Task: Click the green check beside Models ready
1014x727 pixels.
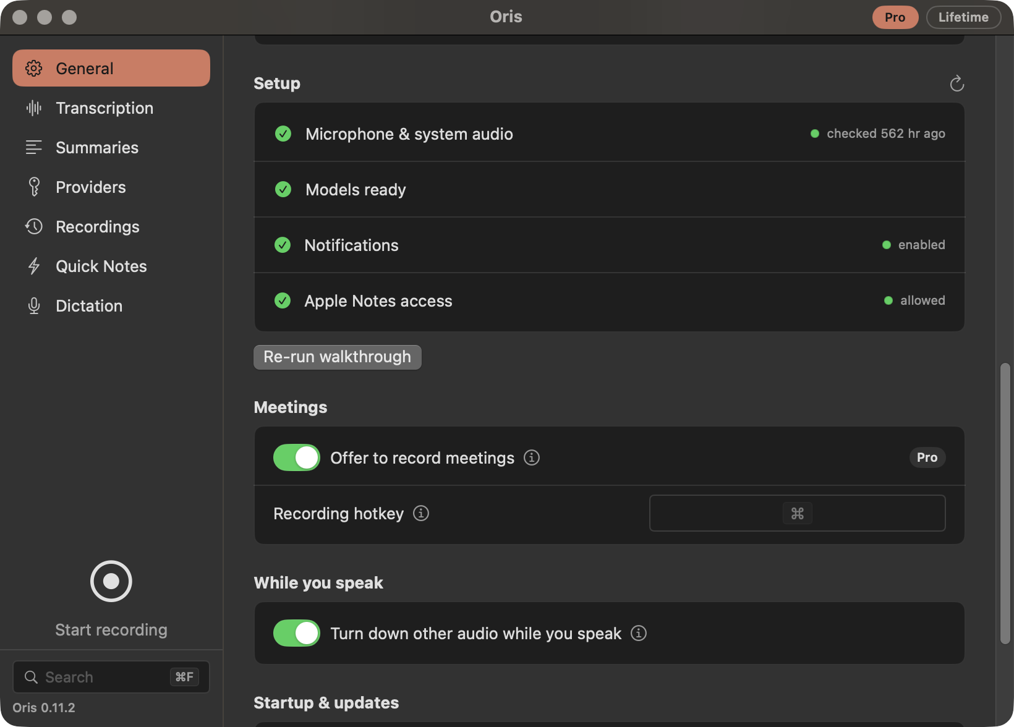Action: pyautogui.click(x=283, y=189)
